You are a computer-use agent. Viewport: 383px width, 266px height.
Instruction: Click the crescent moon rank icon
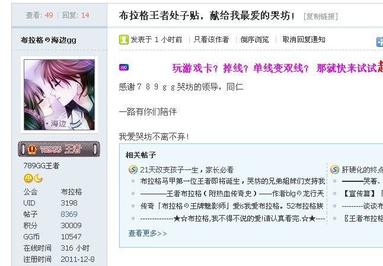[x=38, y=178]
